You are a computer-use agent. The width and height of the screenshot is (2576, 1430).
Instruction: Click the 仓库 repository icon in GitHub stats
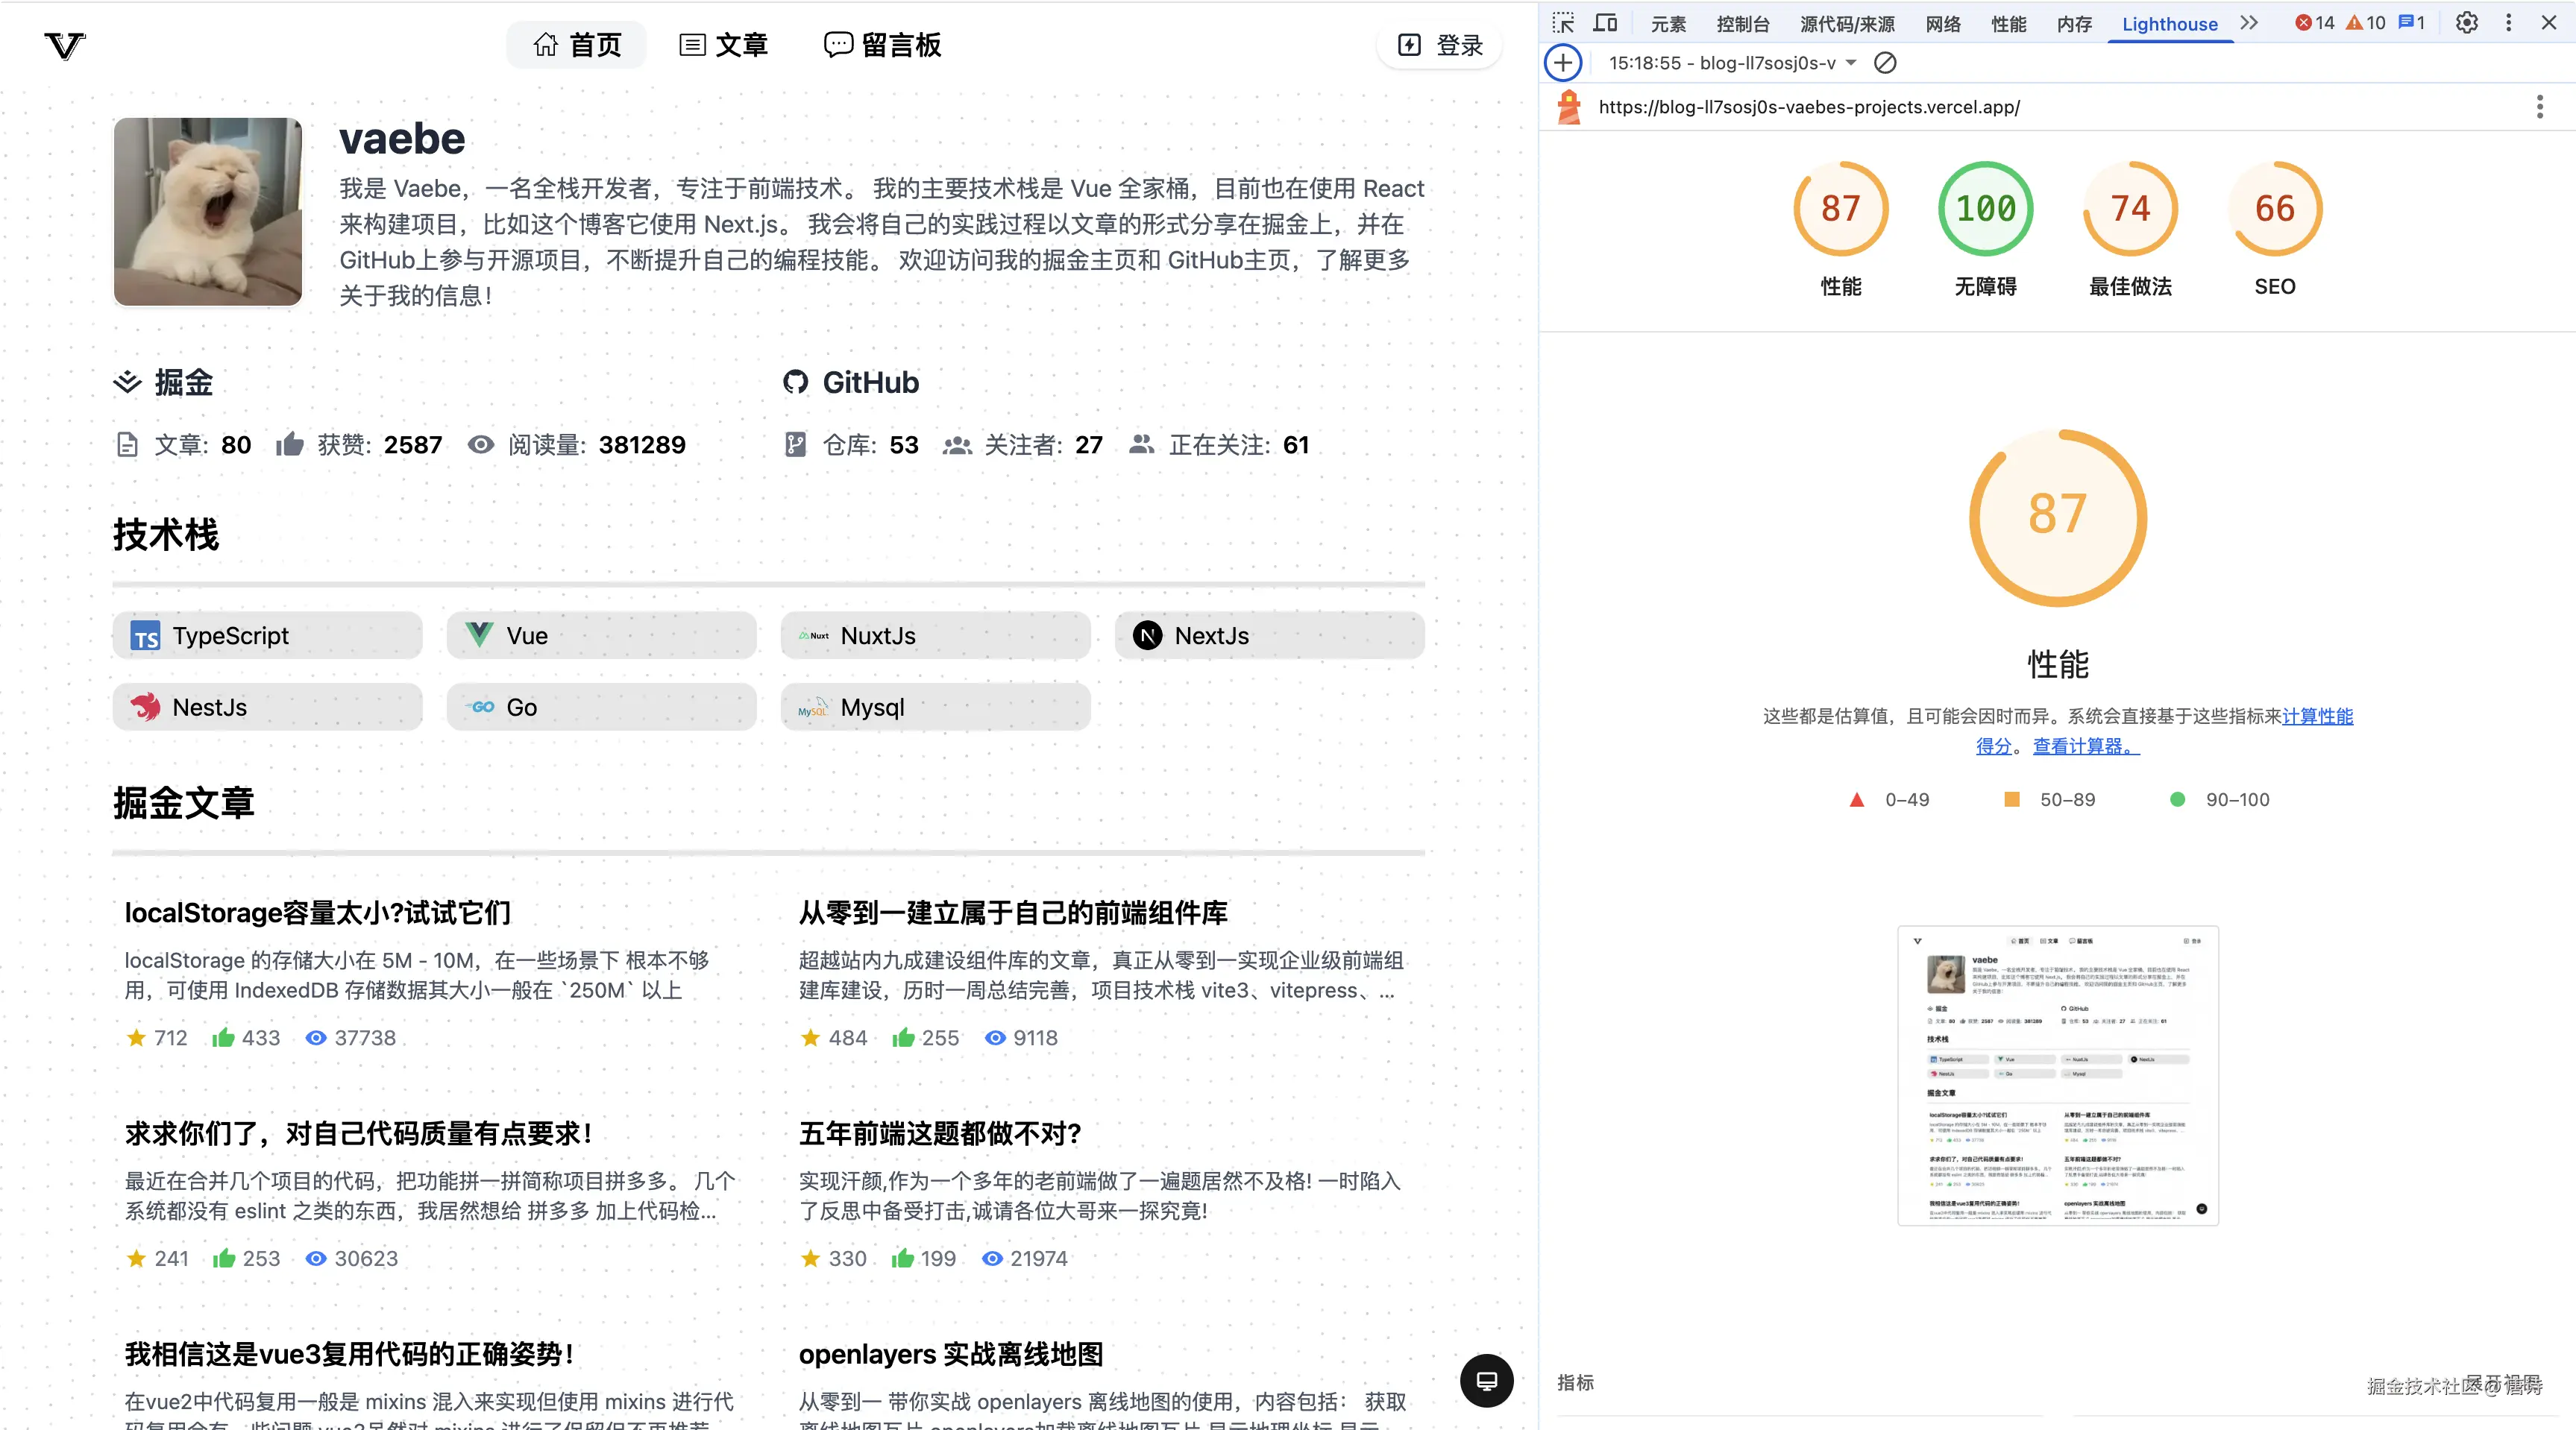(x=795, y=445)
